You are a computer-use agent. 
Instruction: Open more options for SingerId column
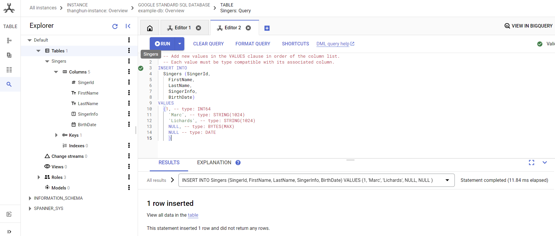click(x=129, y=82)
